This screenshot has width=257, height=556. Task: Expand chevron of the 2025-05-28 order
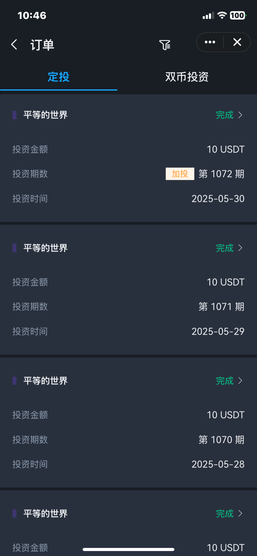[240, 381]
